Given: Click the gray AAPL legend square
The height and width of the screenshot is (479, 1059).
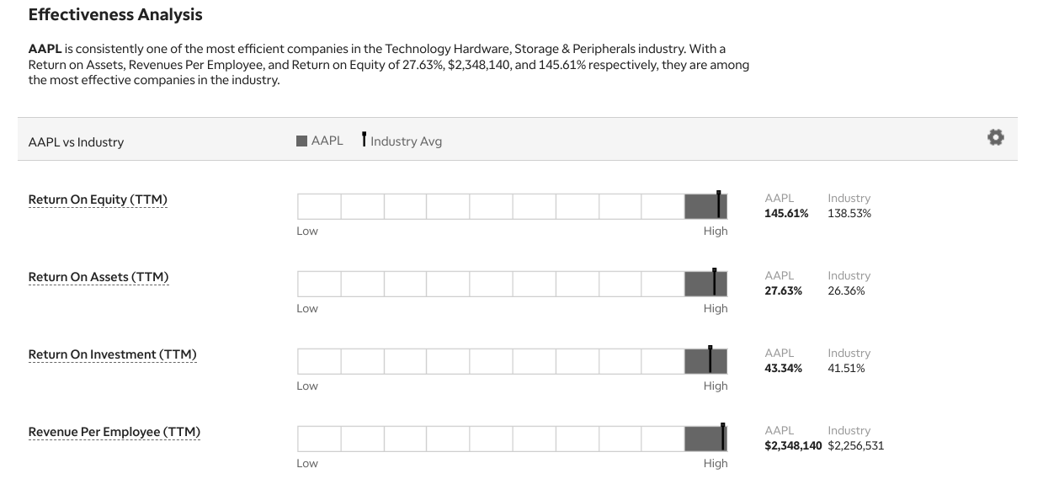Looking at the screenshot, I should pyautogui.click(x=302, y=141).
